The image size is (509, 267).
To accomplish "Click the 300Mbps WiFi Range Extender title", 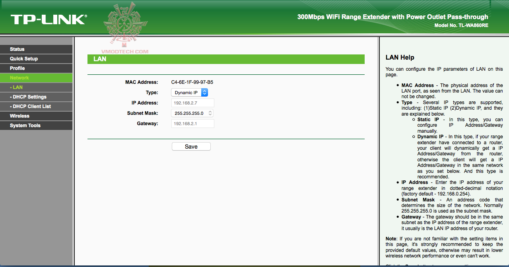I will tap(392, 17).
